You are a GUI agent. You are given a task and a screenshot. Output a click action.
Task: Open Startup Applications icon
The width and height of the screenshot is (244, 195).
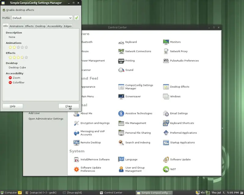coord(166,143)
